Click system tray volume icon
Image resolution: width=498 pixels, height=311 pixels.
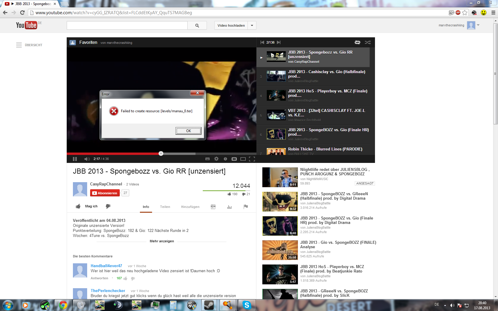pyautogui.click(x=452, y=305)
